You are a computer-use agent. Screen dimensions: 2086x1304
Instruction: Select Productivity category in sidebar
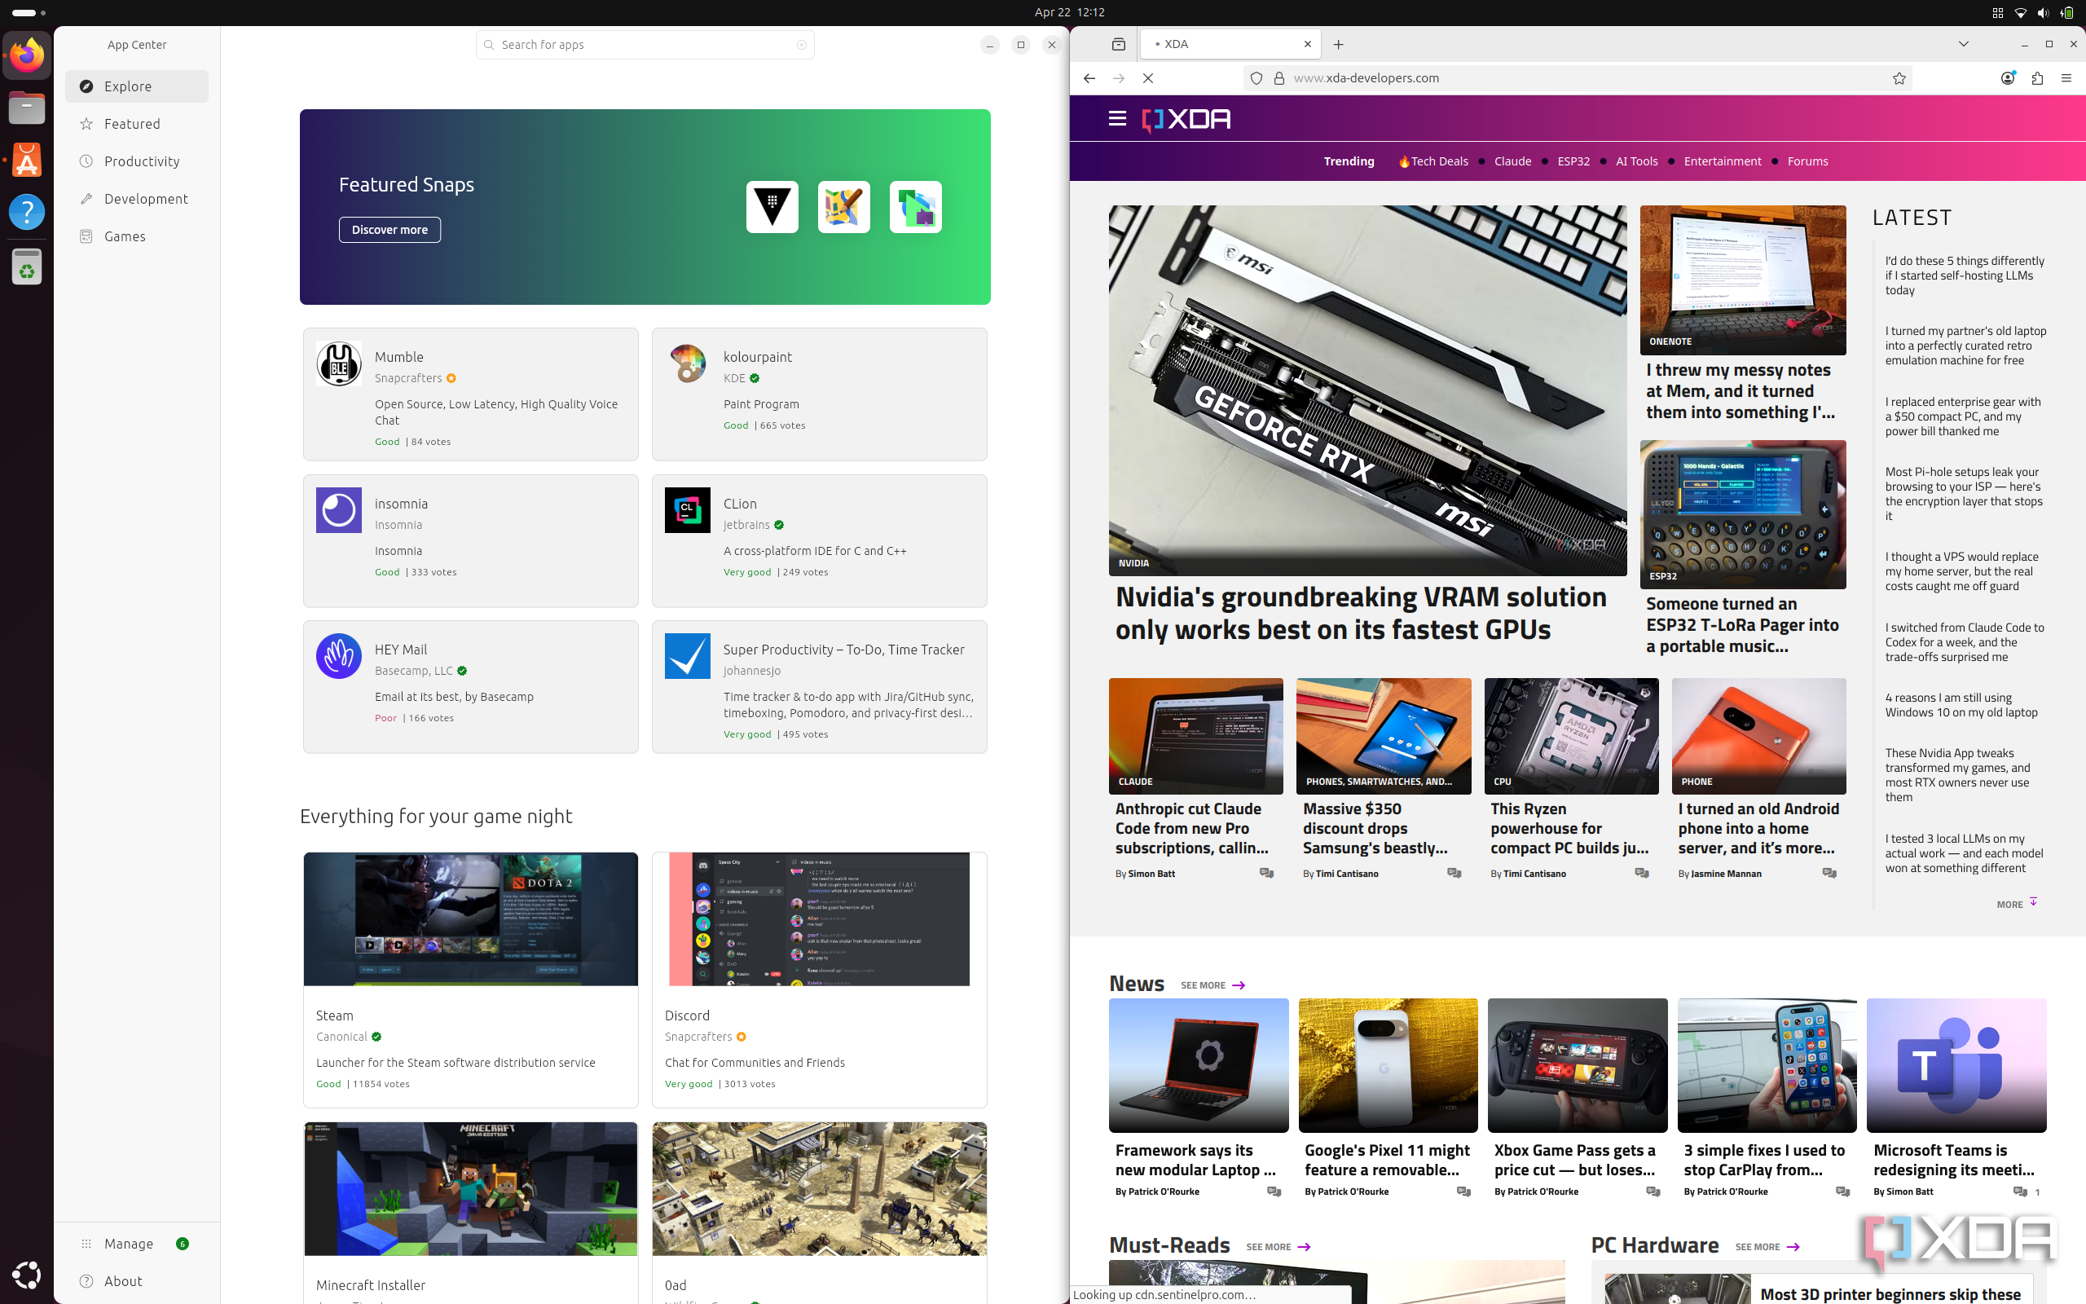tap(136, 161)
